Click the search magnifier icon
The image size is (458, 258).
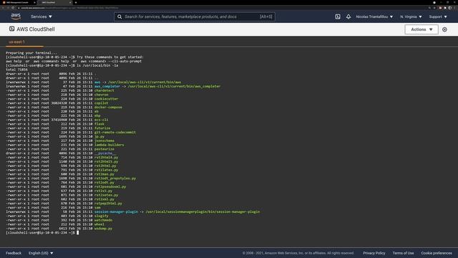[120, 16]
